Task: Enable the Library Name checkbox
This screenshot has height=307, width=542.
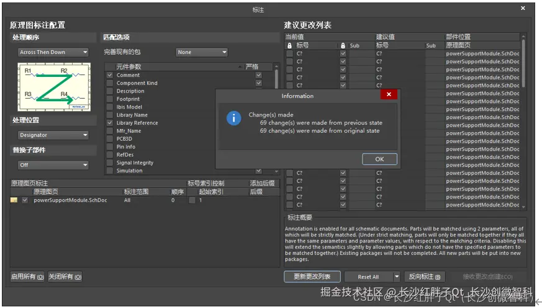Action: click(x=110, y=115)
